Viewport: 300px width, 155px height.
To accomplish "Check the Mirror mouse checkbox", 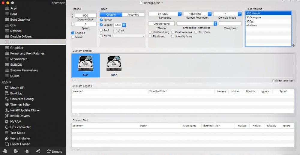I will coord(73,37).
